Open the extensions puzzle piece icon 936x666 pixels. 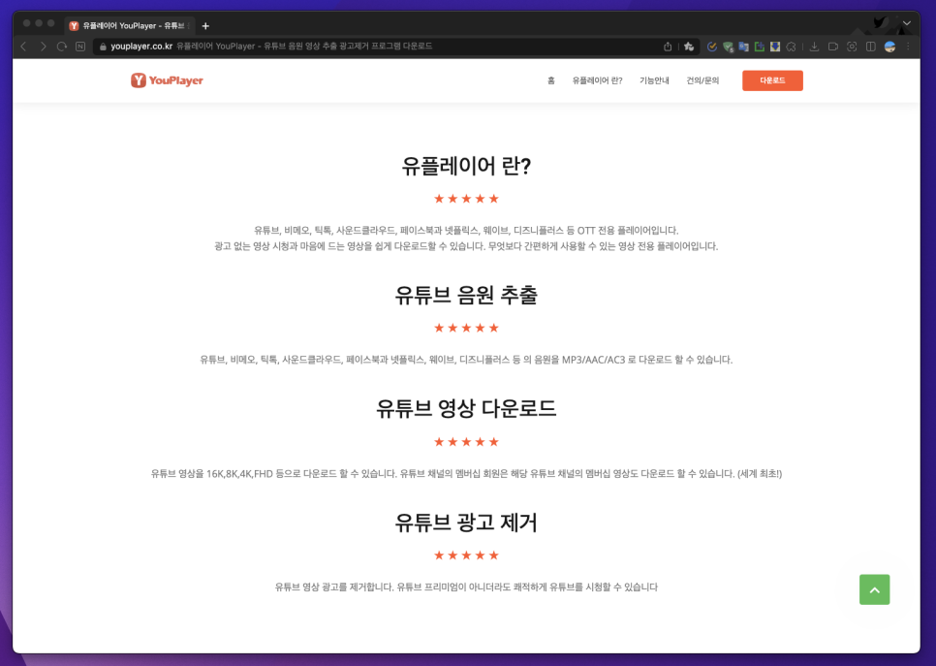pos(791,47)
